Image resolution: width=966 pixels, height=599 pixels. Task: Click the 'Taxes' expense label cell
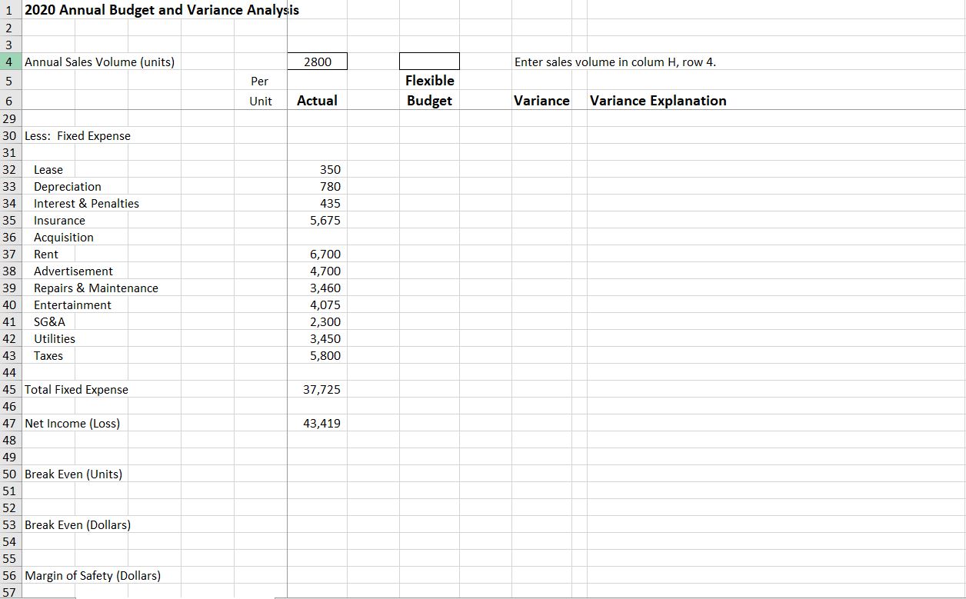pyautogui.click(x=48, y=355)
